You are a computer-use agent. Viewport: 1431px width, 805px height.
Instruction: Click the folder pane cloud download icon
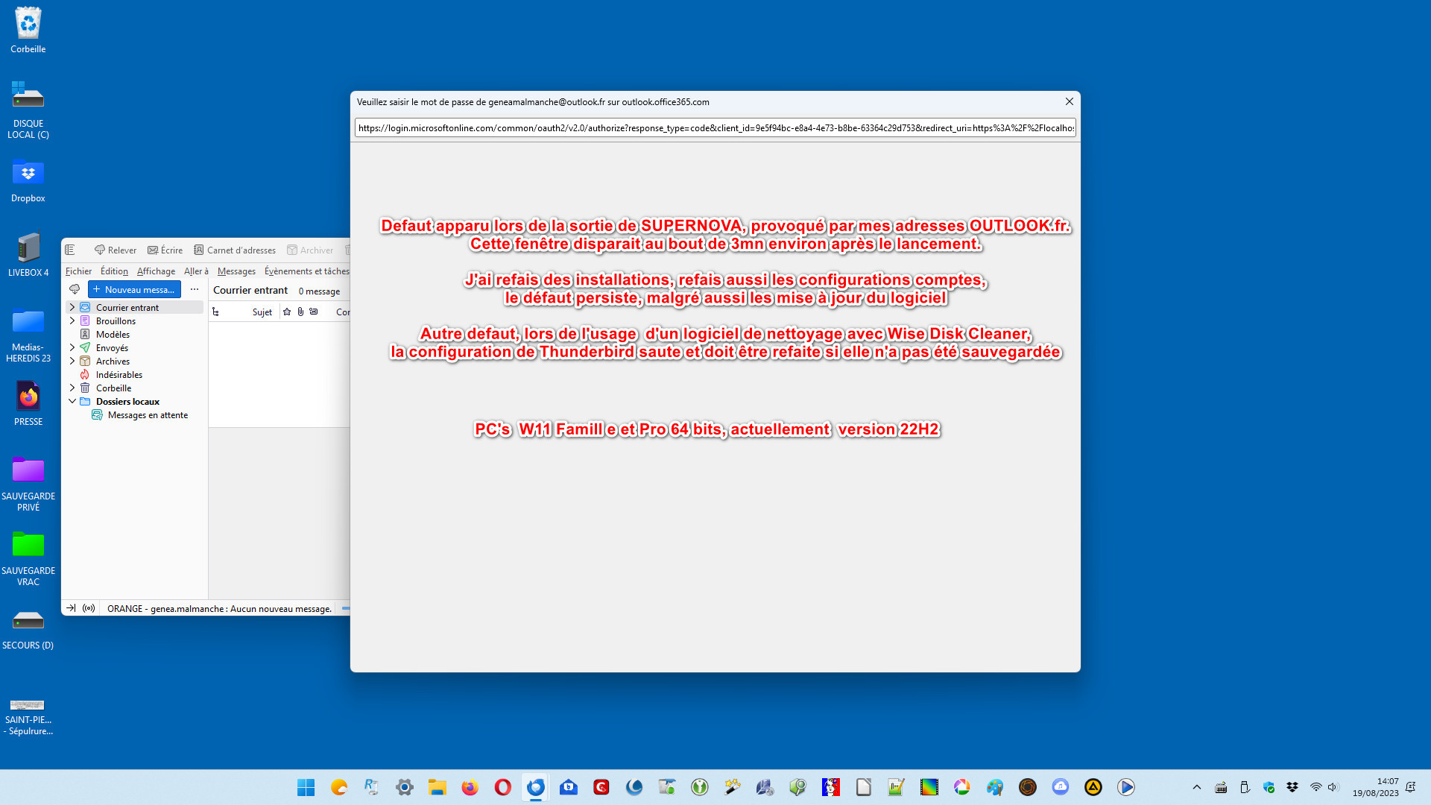click(x=75, y=289)
